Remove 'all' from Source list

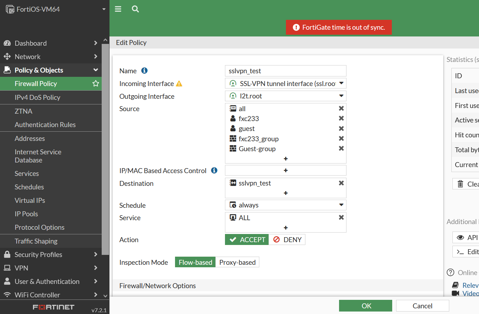point(341,108)
